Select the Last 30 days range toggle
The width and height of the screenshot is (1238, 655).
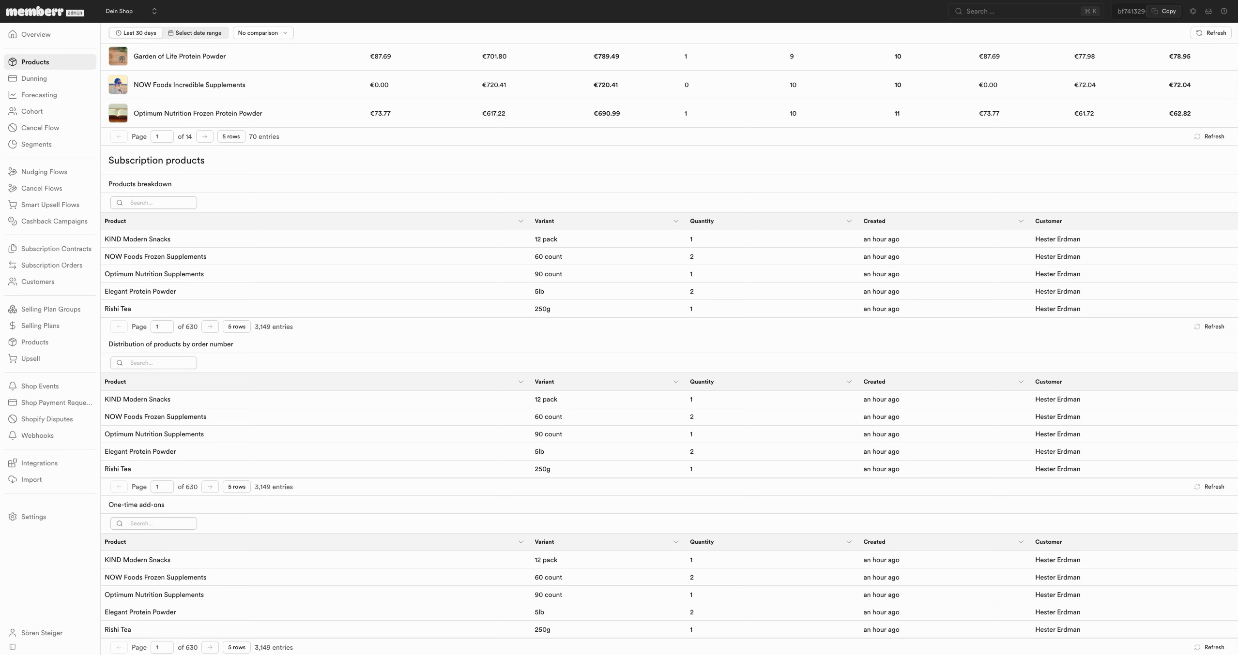click(x=136, y=33)
